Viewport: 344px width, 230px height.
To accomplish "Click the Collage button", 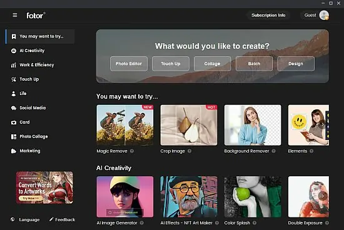I will (x=213, y=64).
